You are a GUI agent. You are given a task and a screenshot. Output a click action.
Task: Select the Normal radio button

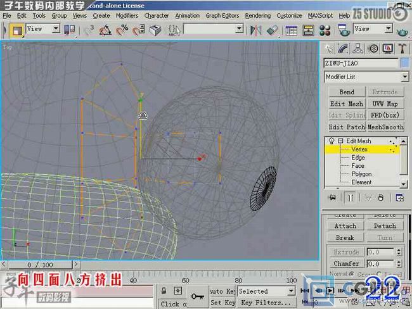(351, 274)
